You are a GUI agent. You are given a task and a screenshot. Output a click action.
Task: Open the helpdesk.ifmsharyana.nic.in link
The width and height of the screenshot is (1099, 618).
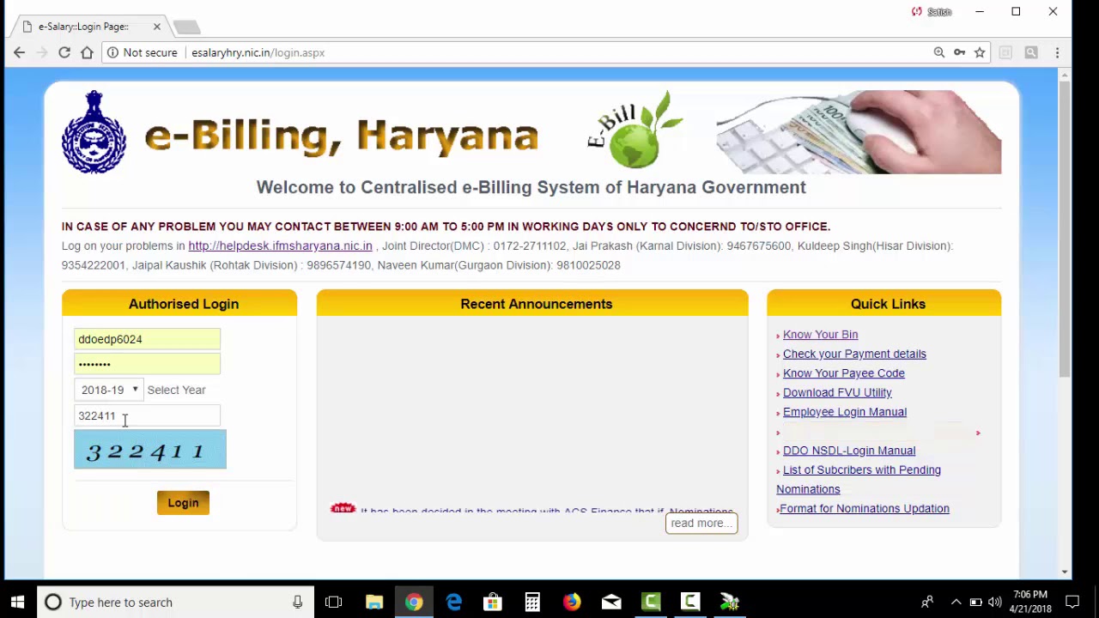[x=280, y=245]
